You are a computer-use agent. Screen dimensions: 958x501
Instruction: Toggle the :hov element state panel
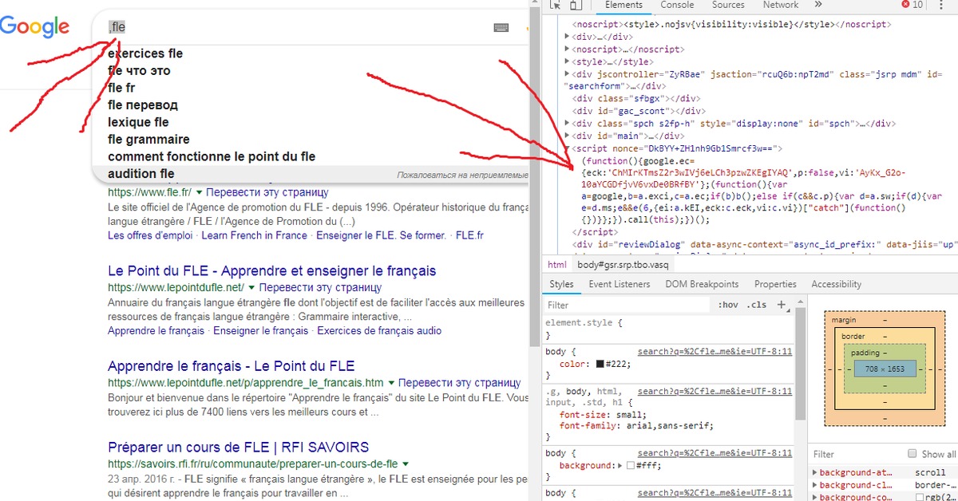pyautogui.click(x=728, y=305)
